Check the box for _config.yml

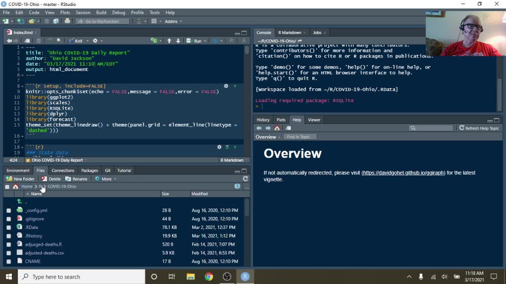[9, 210]
